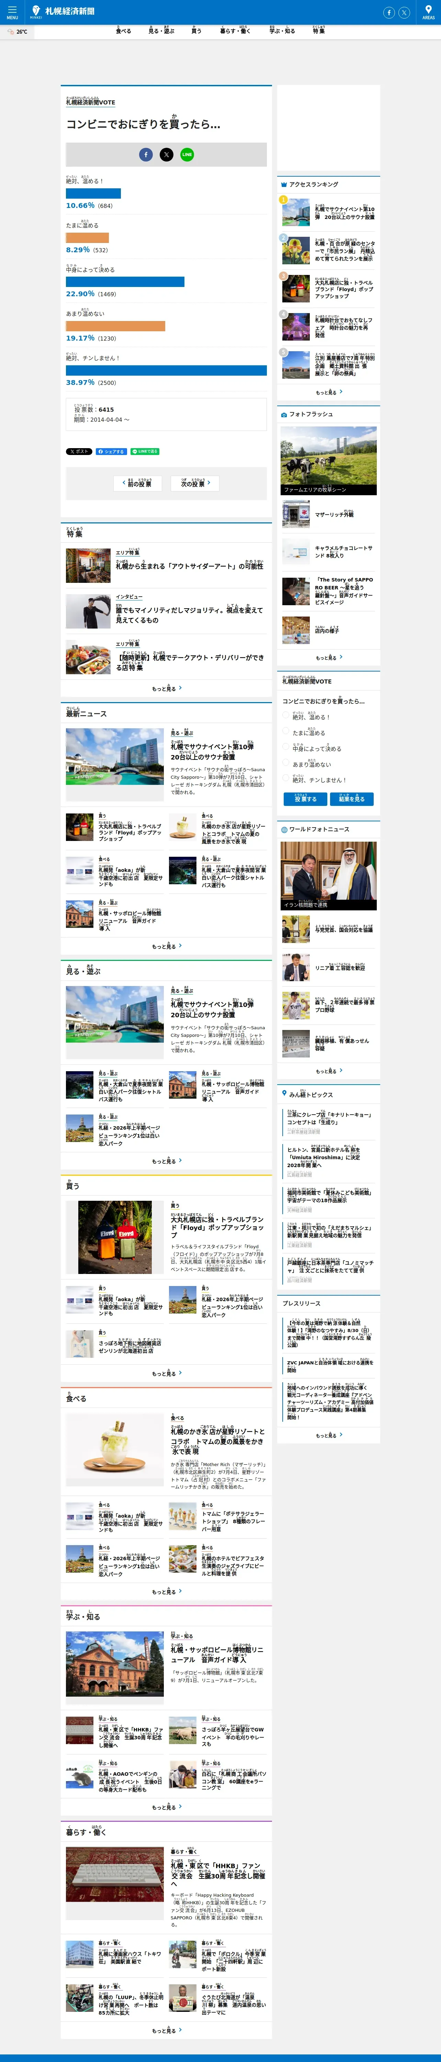The image size is (441, 2062).
Task: Click the globe icon beside ワールドフォトニュース
Action: tap(283, 829)
